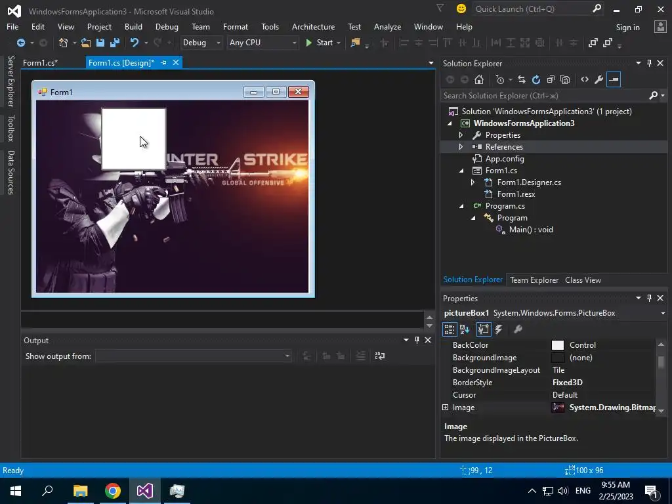This screenshot has height=504, width=672.
Task: Open the Server Explorer side tab
Action: [10, 81]
